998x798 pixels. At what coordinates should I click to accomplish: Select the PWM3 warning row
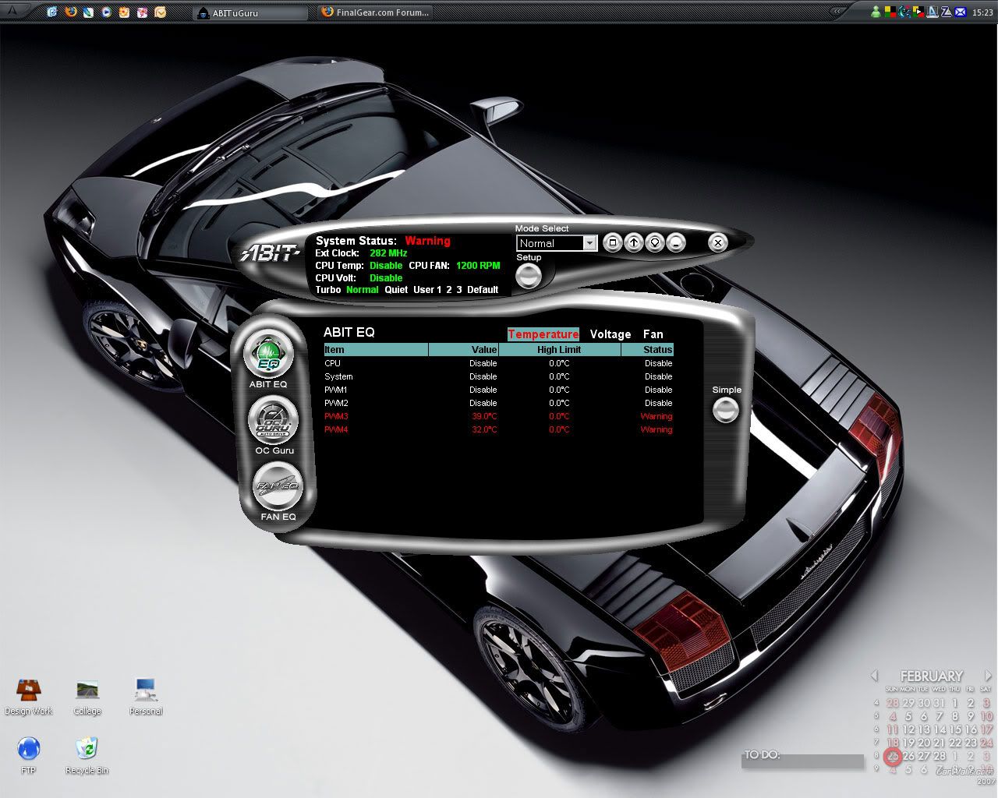pyautogui.click(x=498, y=416)
